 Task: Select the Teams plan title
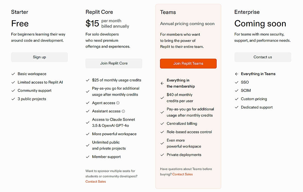[168, 12]
